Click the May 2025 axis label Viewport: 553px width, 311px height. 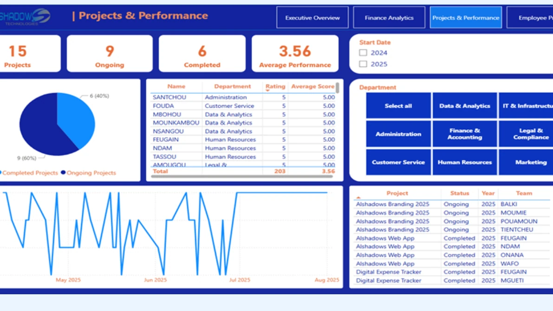tap(68, 280)
